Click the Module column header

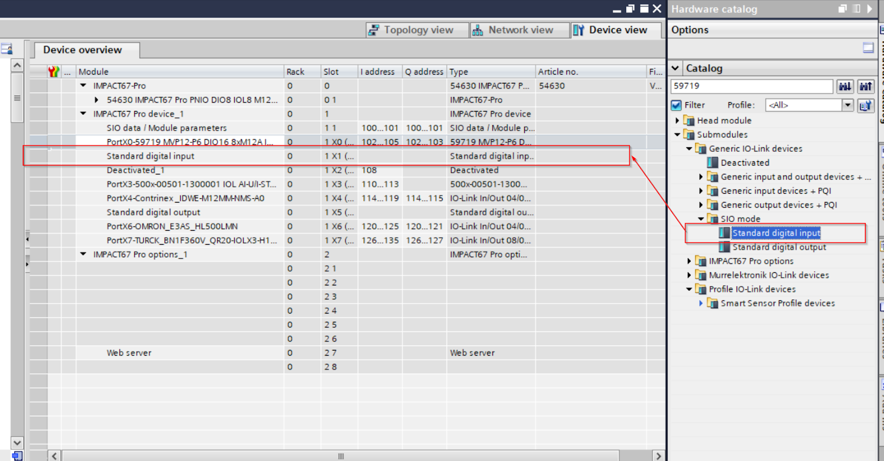[x=180, y=72]
